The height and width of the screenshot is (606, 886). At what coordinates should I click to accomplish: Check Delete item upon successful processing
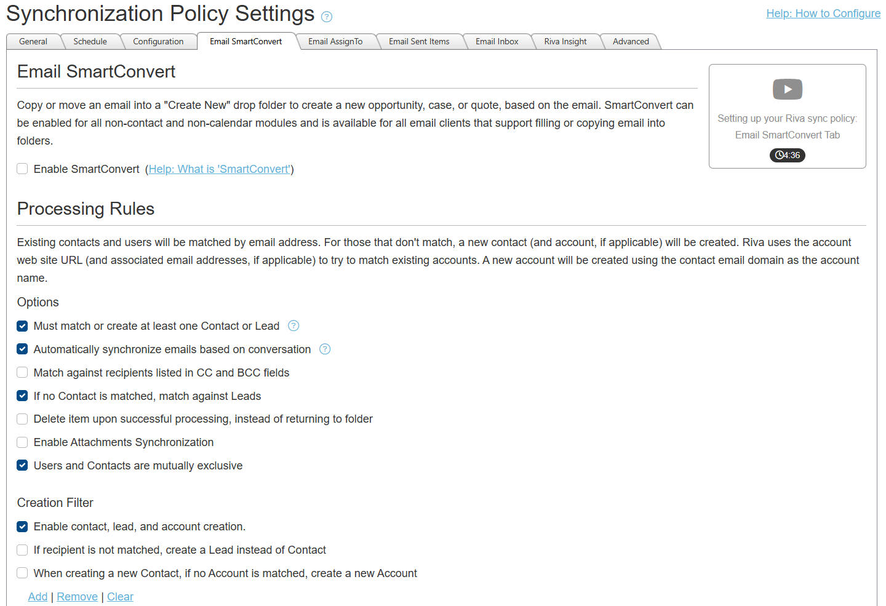(x=22, y=419)
